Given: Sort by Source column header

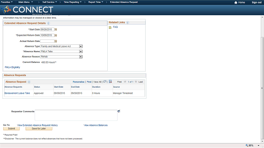Looking at the screenshot, I should [x=116, y=87].
